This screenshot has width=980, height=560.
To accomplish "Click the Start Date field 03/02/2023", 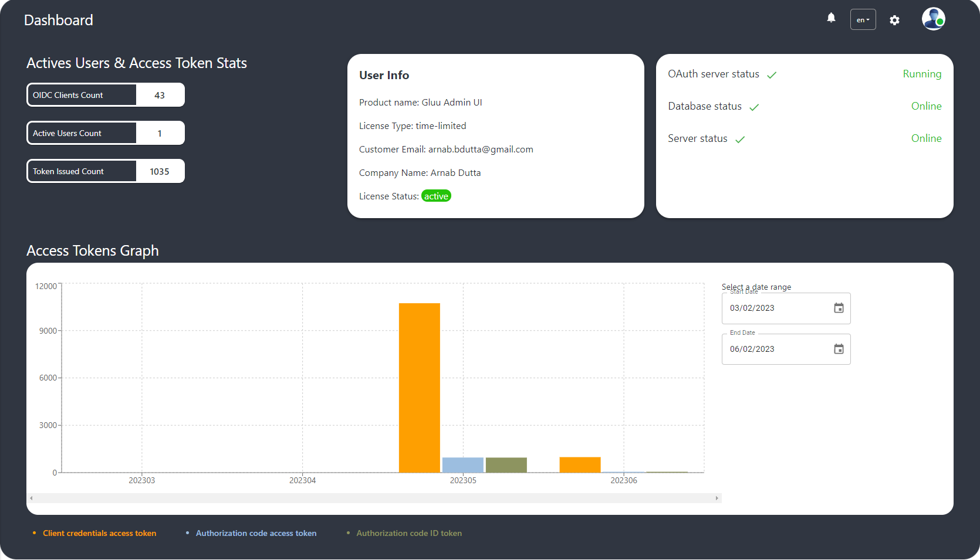I will click(x=786, y=308).
